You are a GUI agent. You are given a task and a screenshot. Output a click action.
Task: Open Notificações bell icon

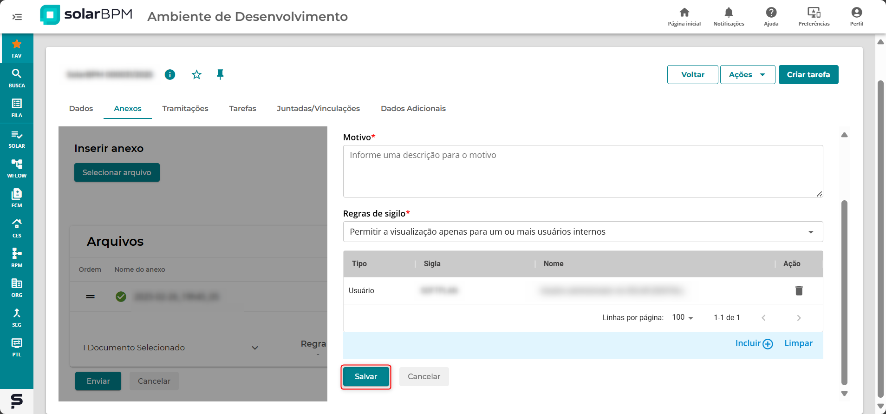[729, 16]
